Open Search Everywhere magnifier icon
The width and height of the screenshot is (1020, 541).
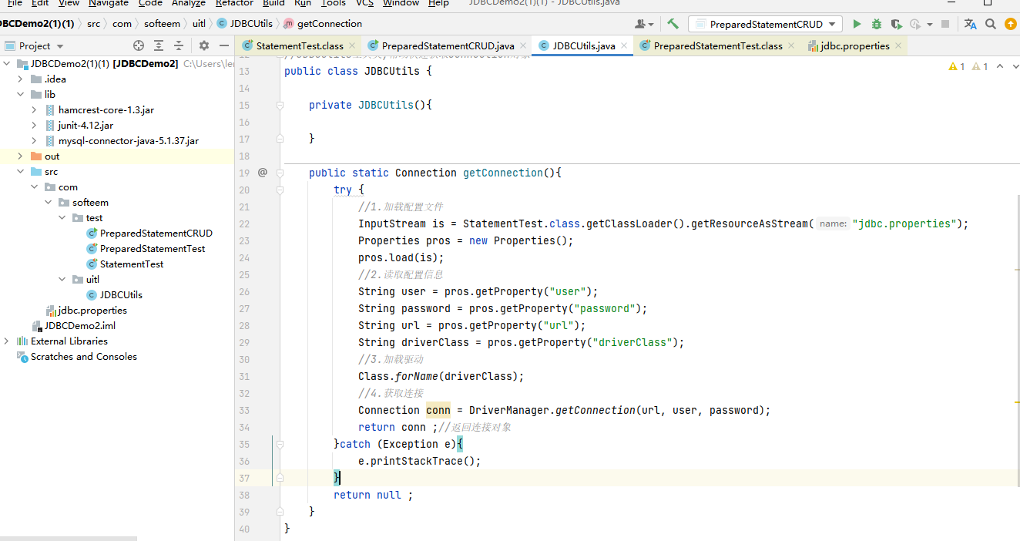coord(991,24)
